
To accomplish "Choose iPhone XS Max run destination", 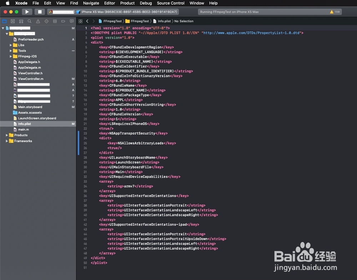I will coord(127,12).
